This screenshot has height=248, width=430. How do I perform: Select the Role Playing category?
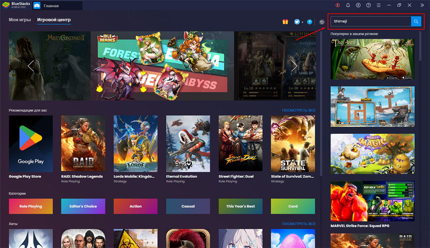tap(31, 206)
